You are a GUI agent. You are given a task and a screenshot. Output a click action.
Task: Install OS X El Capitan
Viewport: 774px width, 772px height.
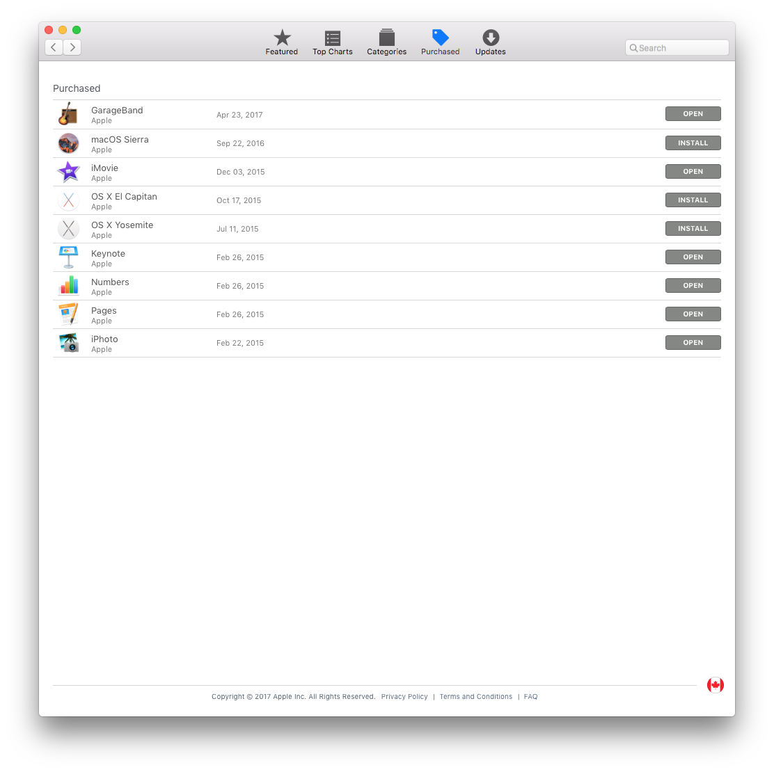(x=693, y=200)
